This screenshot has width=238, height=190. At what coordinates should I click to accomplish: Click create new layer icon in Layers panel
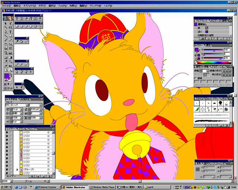(x=44, y=176)
